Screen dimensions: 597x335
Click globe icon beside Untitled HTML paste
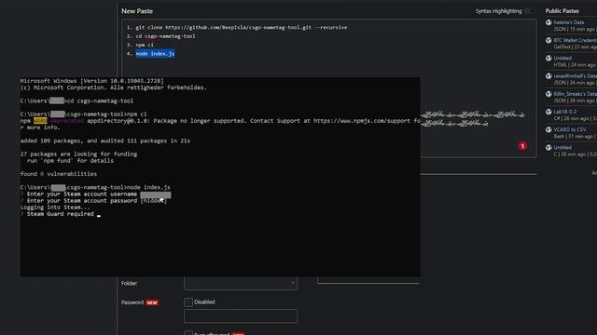tap(548, 58)
